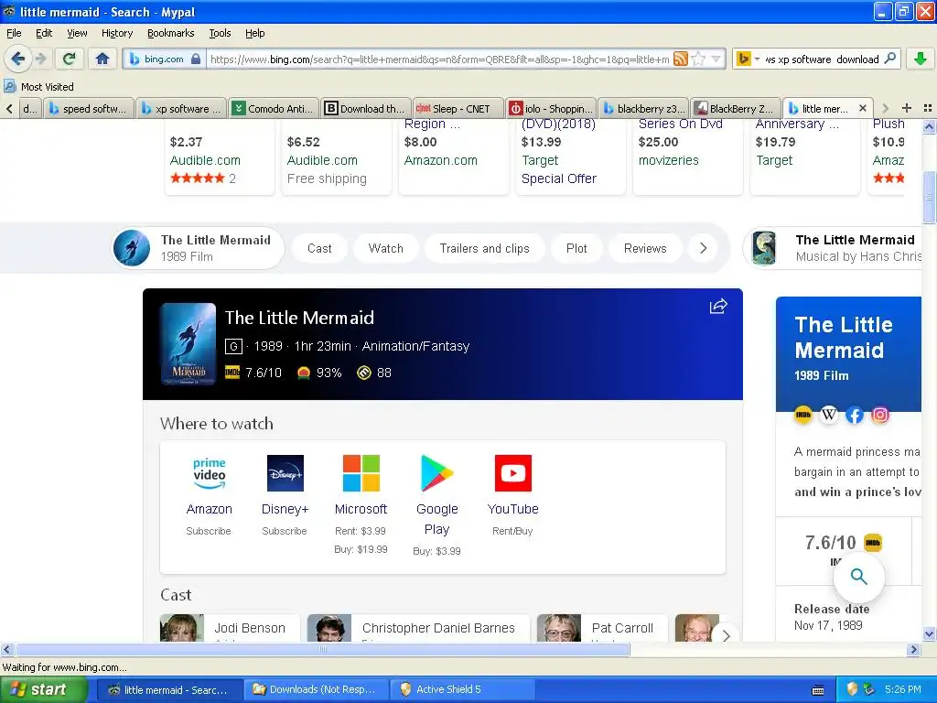Select The Little Mermaid 1989 Film chip

point(198,248)
